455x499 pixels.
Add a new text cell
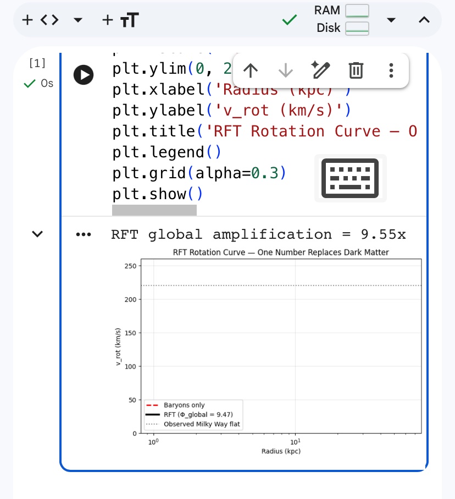click(x=120, y=20)
